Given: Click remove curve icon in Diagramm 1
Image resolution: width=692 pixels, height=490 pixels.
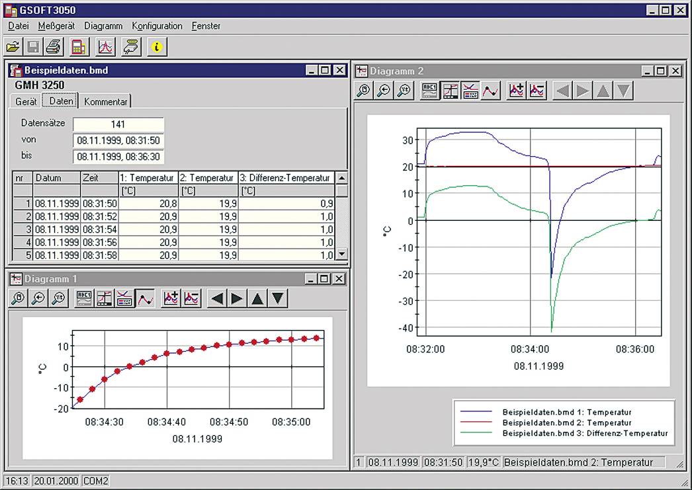Looking at the screenshot, I should (192, 299).
